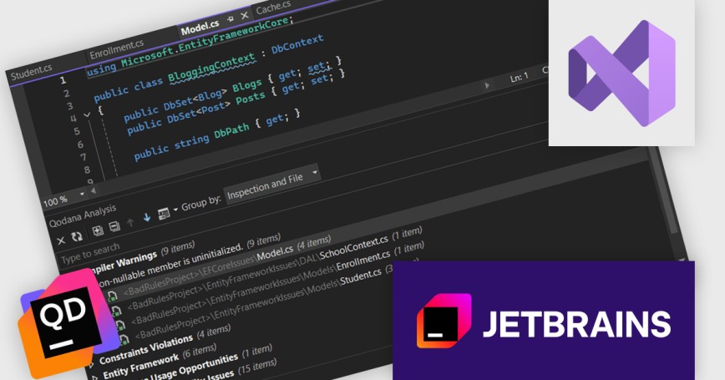This screenshot has width=725, height=380.
Task: Go to previous issue with up arrow
Action: click(131, 222)
